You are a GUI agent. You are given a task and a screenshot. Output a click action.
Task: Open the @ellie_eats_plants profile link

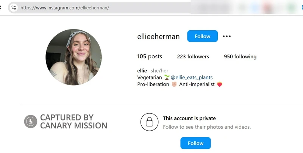click(x=192, y=78)
